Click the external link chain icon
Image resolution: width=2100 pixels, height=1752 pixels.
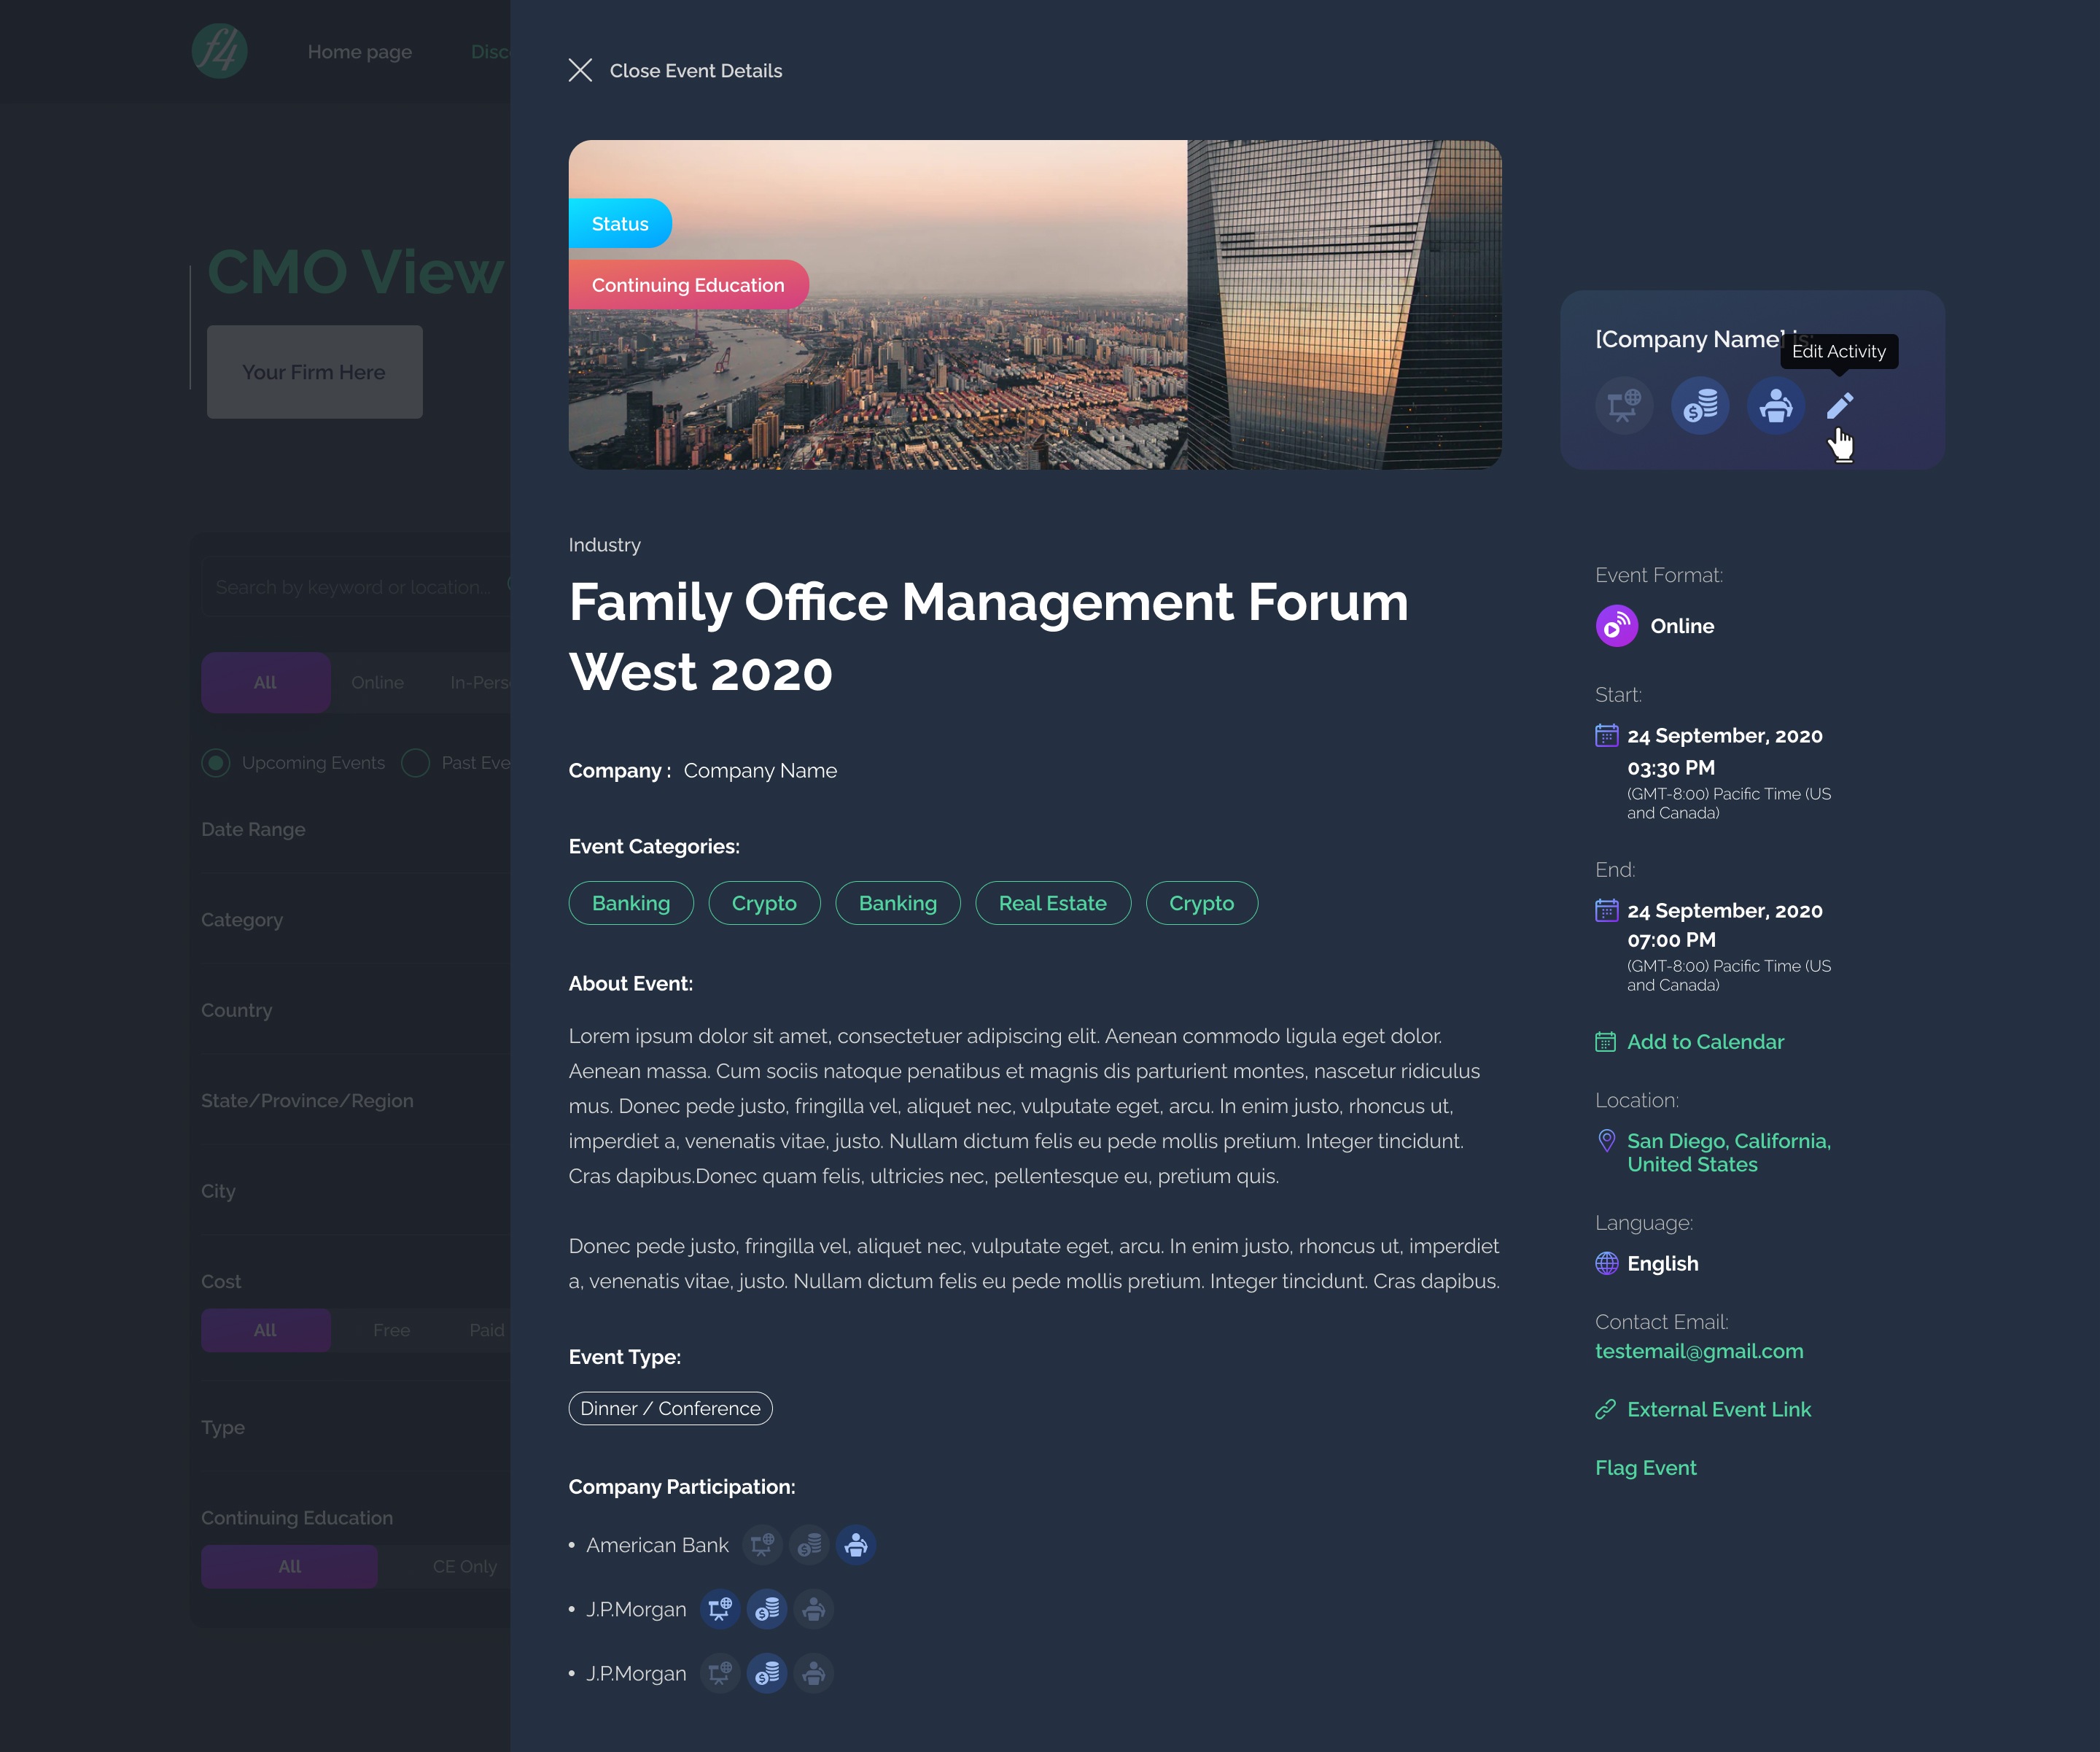[1605, 1410]
